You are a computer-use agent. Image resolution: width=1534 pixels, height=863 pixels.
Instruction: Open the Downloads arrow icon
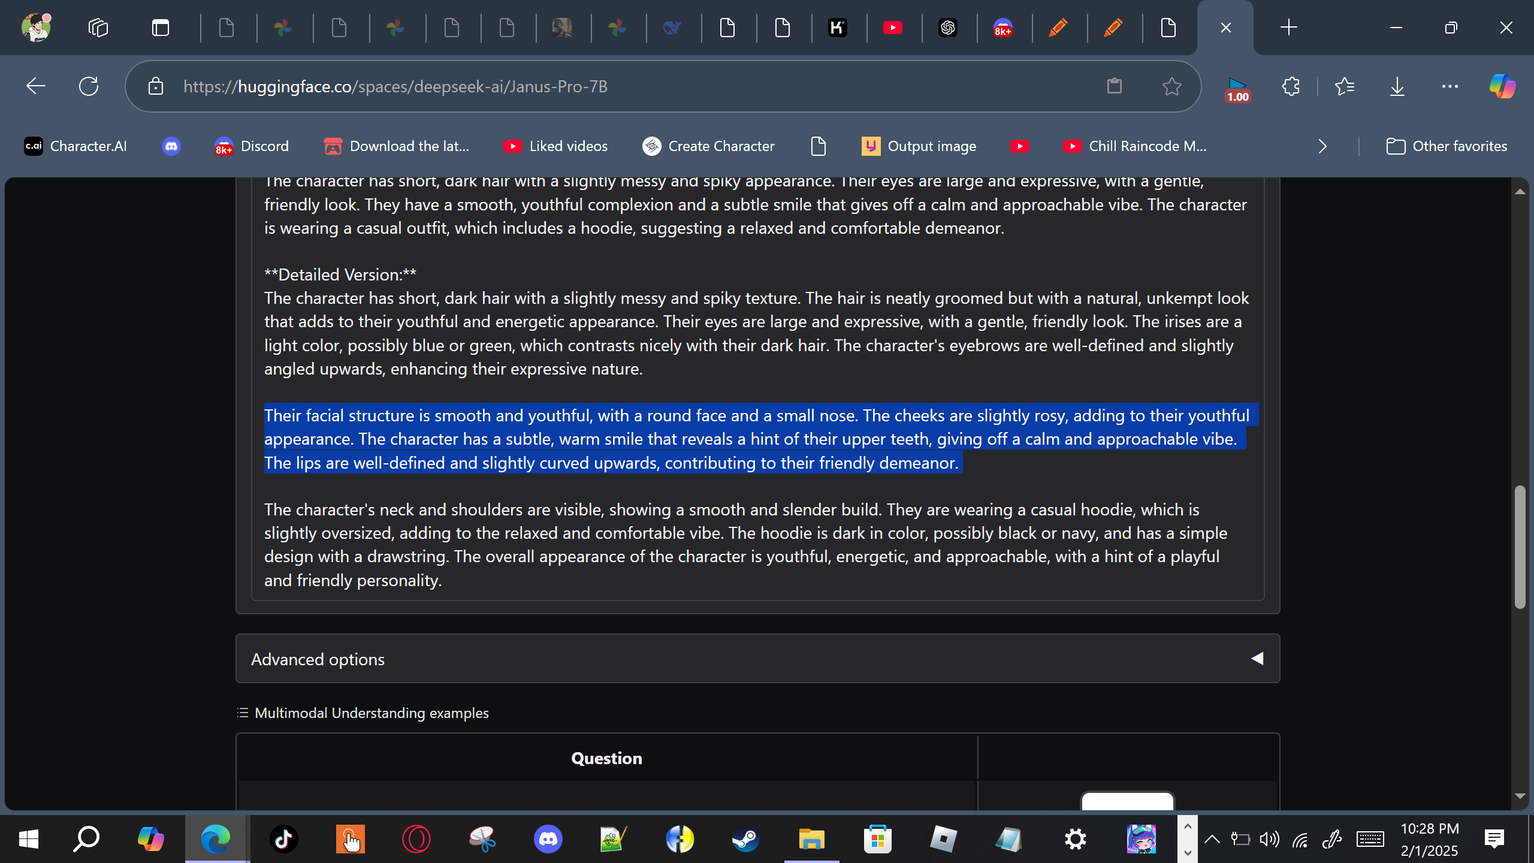point(1397,86)
